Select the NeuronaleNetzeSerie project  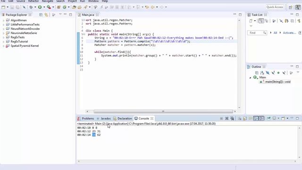tap(24, 33)
